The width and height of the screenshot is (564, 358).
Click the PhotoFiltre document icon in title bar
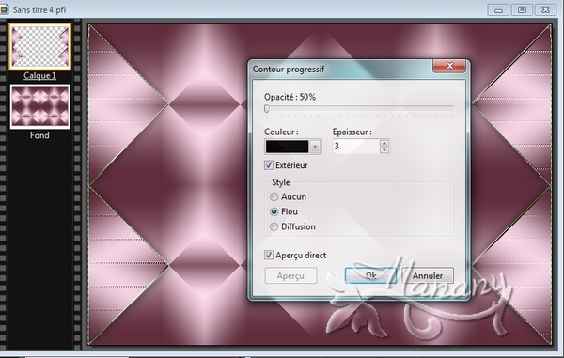click(4, 9)
